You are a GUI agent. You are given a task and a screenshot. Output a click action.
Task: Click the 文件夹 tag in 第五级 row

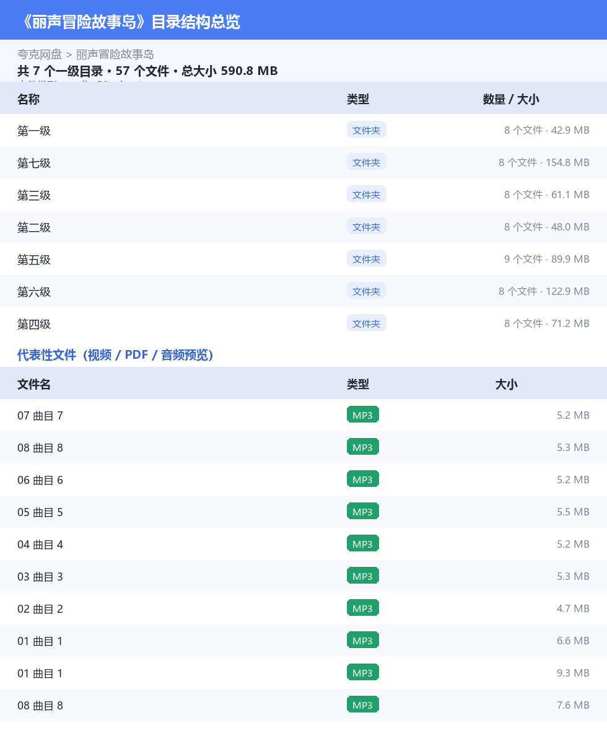[367, 259]
